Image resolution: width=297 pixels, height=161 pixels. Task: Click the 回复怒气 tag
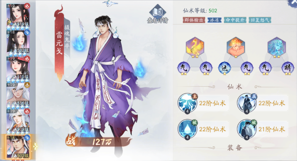(260, 20)
